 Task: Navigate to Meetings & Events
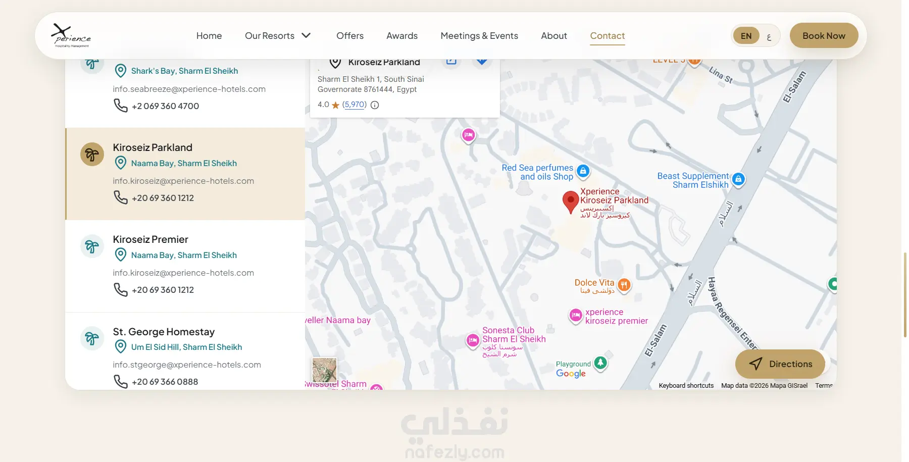(x=479, y=36)
